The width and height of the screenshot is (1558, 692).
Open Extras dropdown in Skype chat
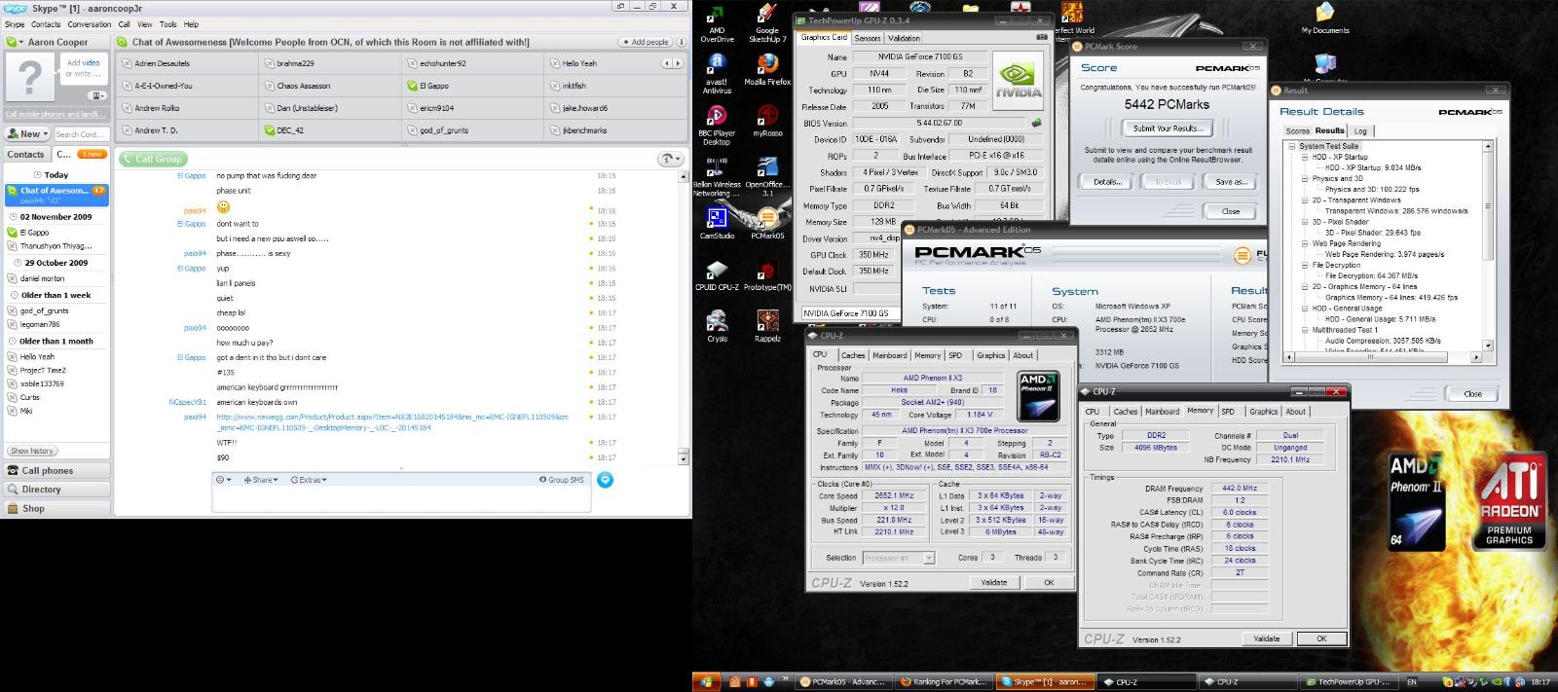tap(309, 480)
